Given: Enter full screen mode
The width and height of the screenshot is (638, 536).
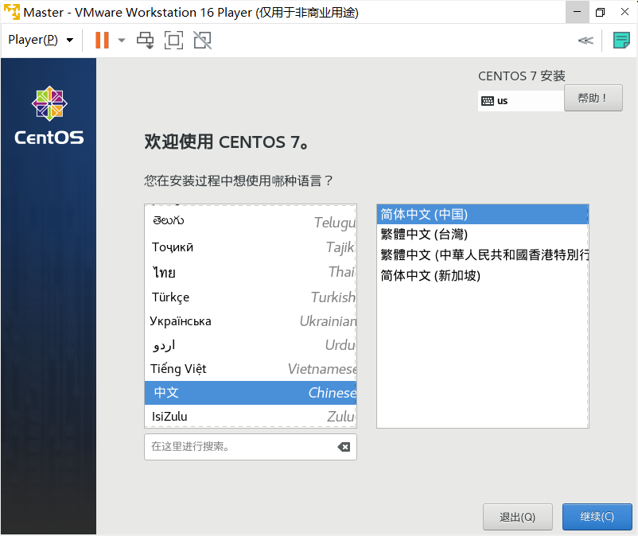Looking at the screenshot, I should coord(173,41).
